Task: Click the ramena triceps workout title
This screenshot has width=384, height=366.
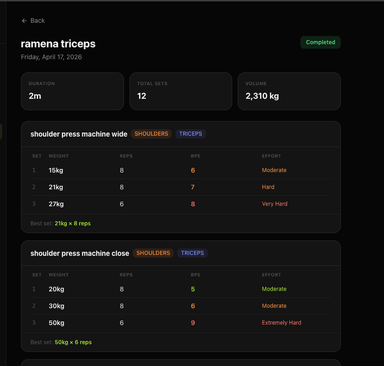Action: tap(58, 44)
